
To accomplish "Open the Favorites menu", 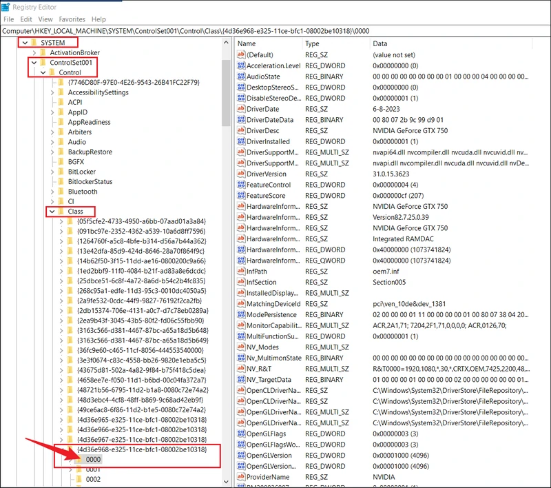I will click(72, 19).
